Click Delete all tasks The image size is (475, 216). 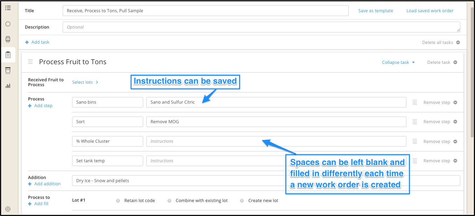pyautogui.click(x=438, y=43)
